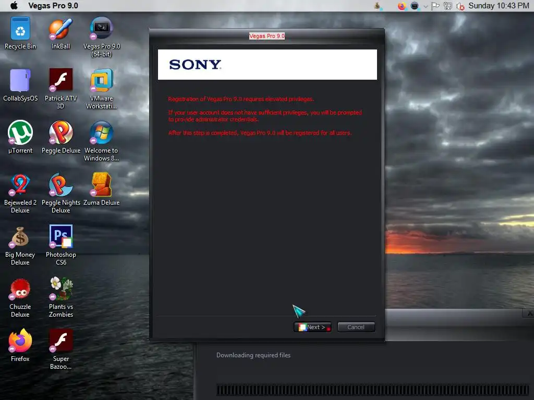Launch Plants vs Zombies desktop icon
Viewport: 534px width, 400px height.
point(60,297)
